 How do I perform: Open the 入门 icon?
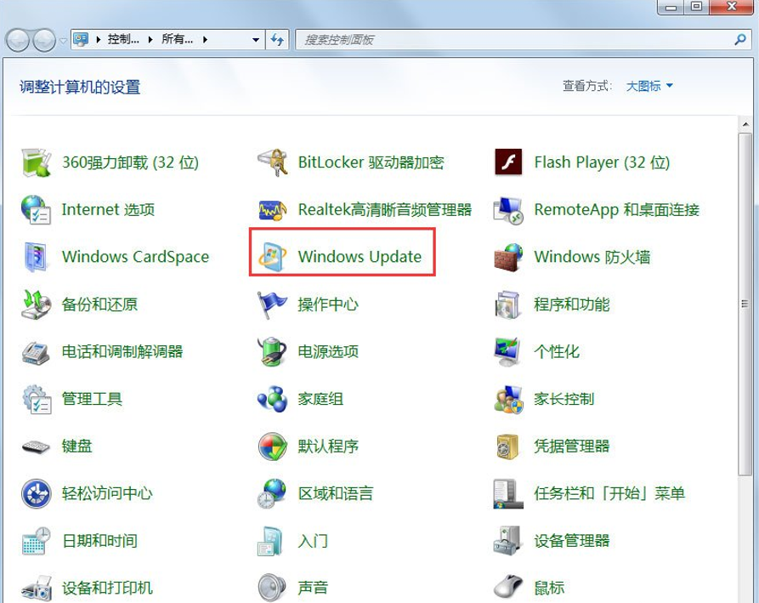click(x=270, y=541)
